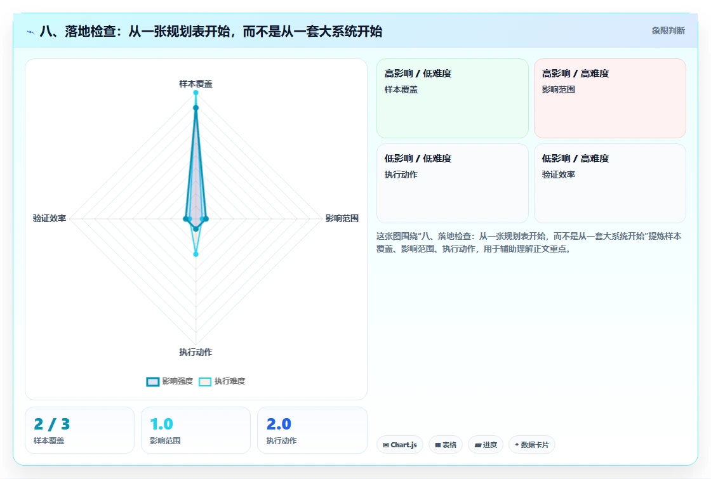Viewport: 711px width, 479px height.
Task: Click the 表格 tag chip
Action: pos(445,445)
